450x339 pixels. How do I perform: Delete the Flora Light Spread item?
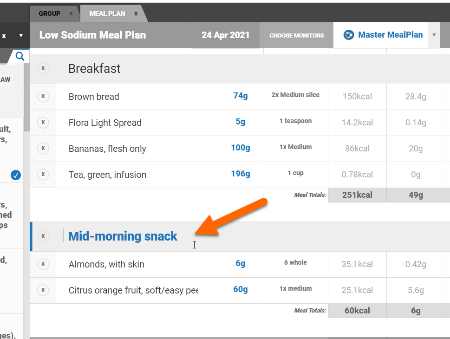(x=43, y=123)
